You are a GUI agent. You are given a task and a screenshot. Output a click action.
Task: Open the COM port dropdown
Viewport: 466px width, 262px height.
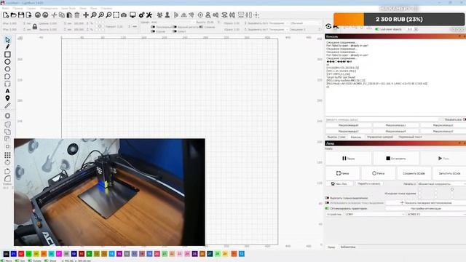[375, 214]
